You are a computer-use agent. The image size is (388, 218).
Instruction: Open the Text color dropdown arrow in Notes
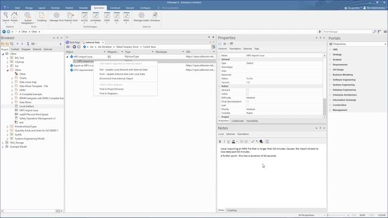coord(237,142)
